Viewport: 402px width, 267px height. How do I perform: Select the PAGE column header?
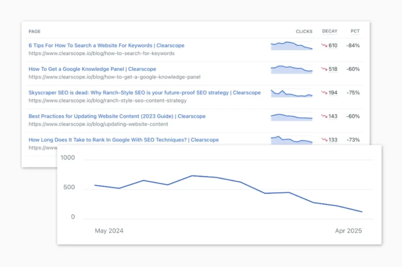tap(34, 31)
